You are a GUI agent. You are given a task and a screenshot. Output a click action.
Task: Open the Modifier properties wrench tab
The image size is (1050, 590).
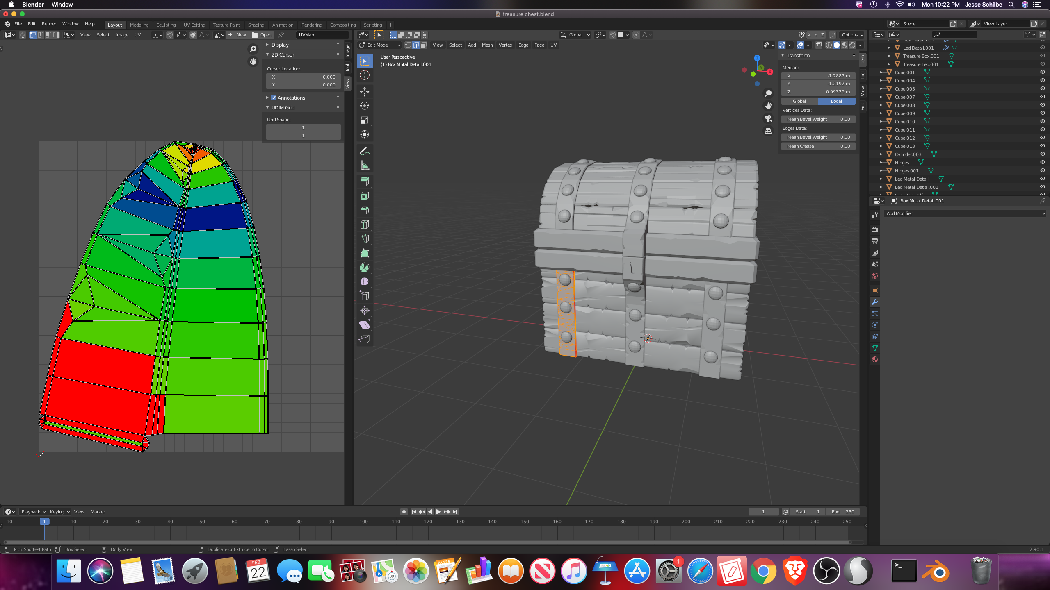(874, 302)
